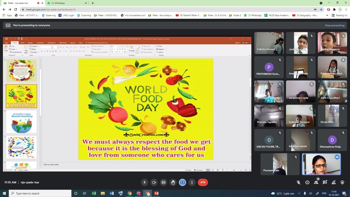Screen dimensions: 350x197
Task: Open the Select dropdown in Editing group
Action: 161,52
